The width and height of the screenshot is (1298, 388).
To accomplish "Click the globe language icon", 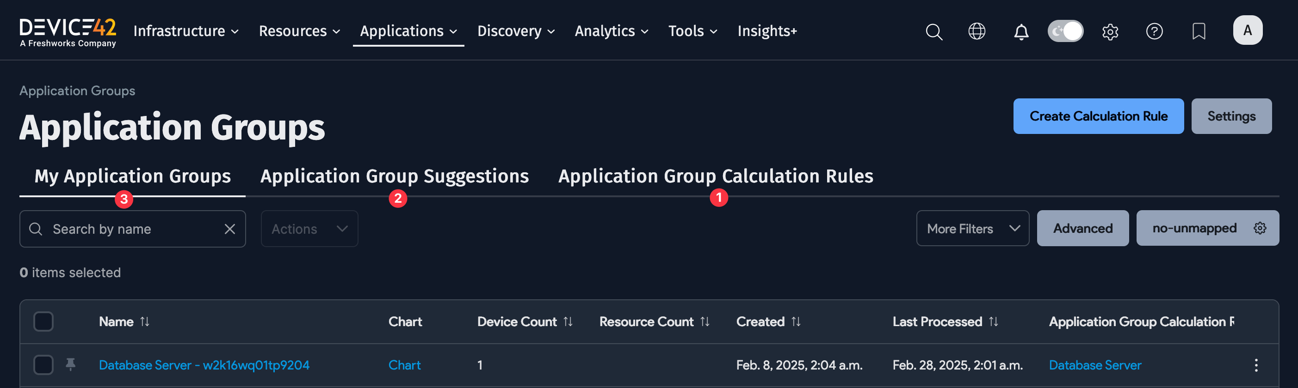I will [x=977, y=31].
